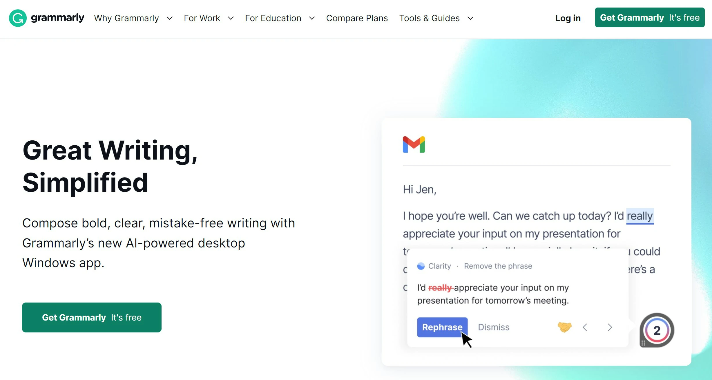Open the For Education dropdown

(x=280, y=18)
